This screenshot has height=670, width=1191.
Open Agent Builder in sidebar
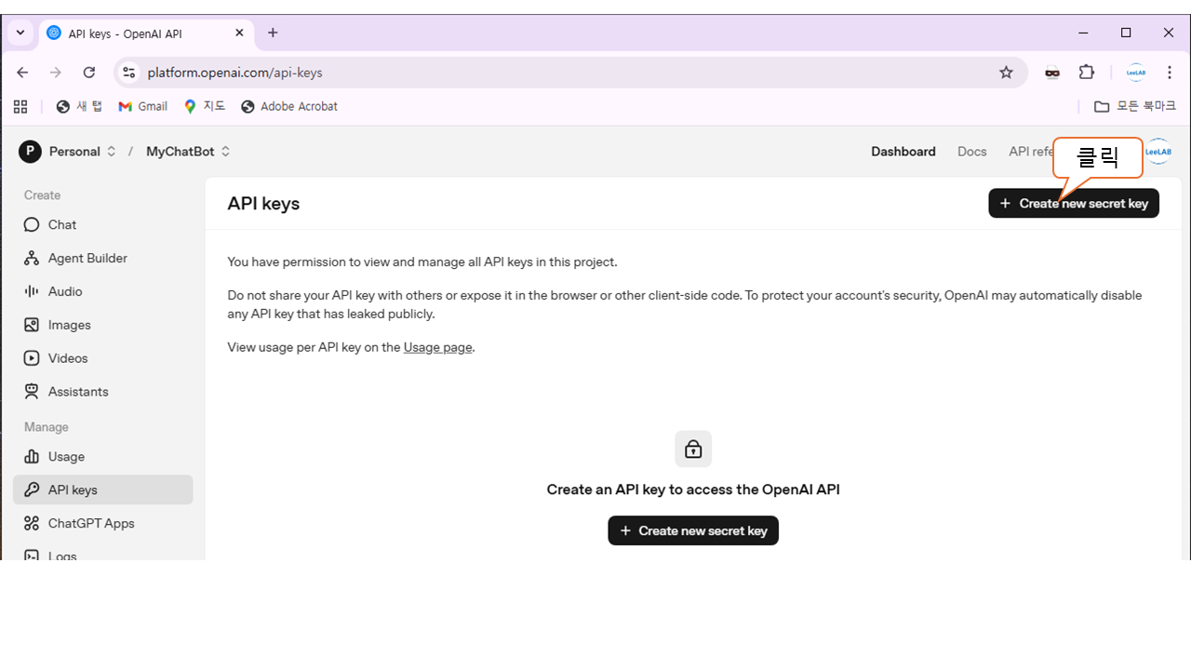(x=87, y=258)
